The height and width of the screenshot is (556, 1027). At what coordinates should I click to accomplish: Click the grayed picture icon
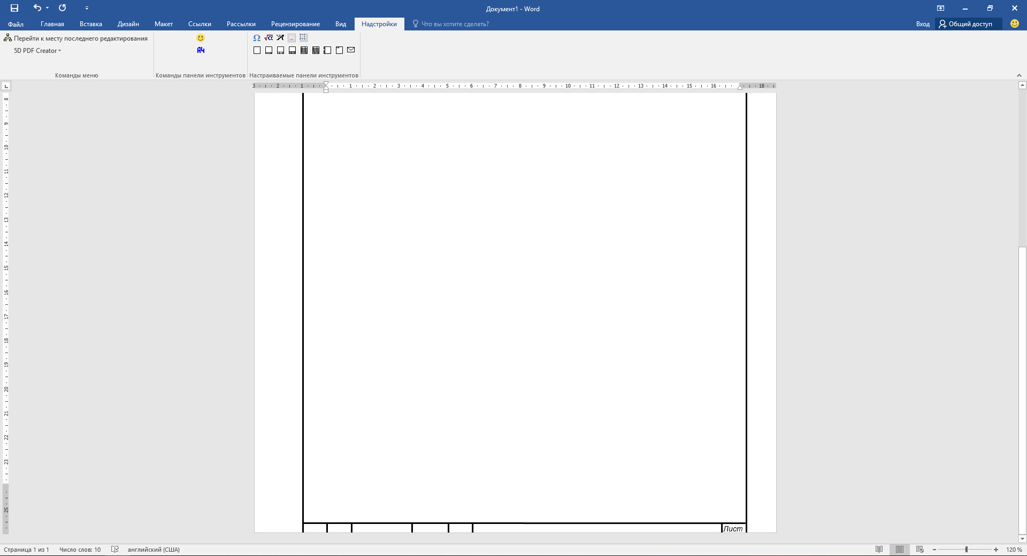pyautogui.click(x=292, y=38)
